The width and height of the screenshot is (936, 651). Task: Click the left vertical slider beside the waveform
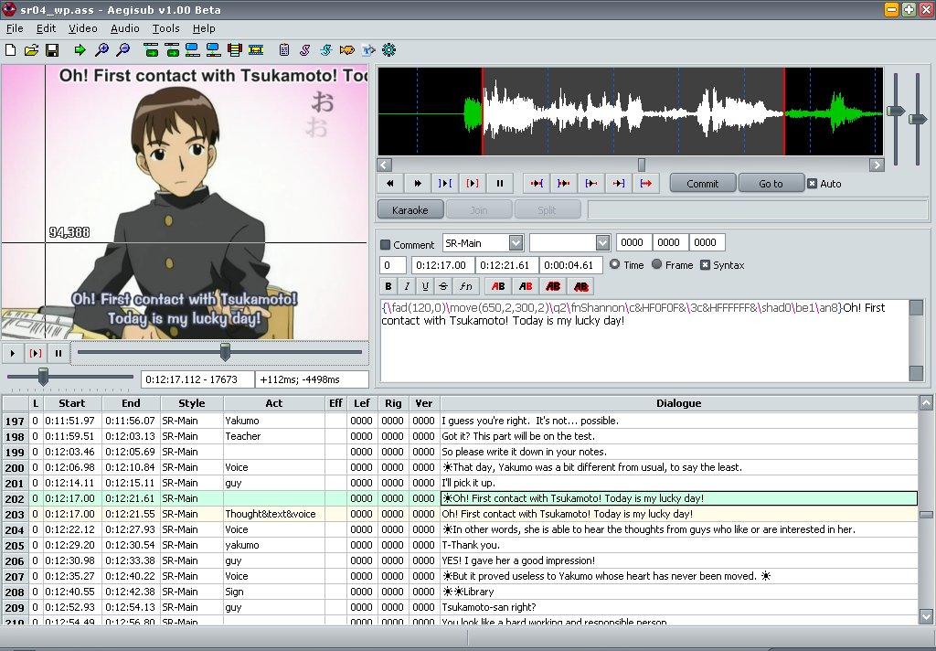pos(896,111)
